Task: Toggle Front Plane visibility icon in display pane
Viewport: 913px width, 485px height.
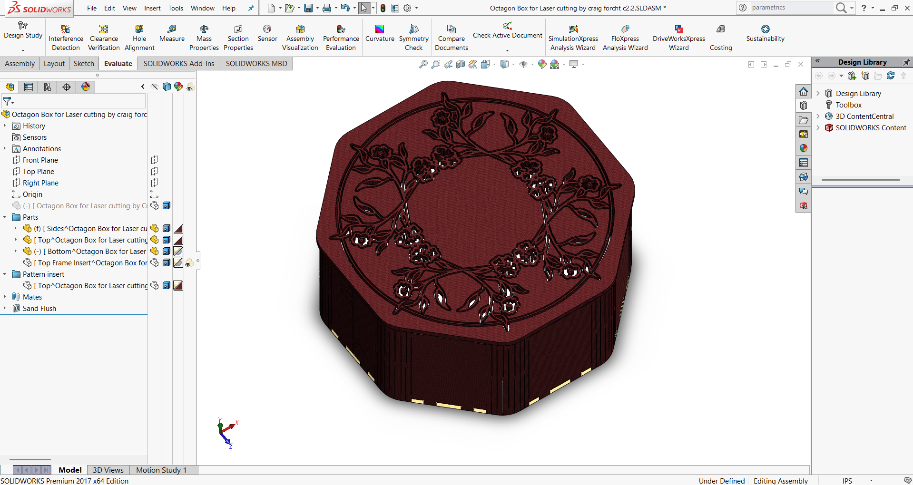Action: point(154,160)
